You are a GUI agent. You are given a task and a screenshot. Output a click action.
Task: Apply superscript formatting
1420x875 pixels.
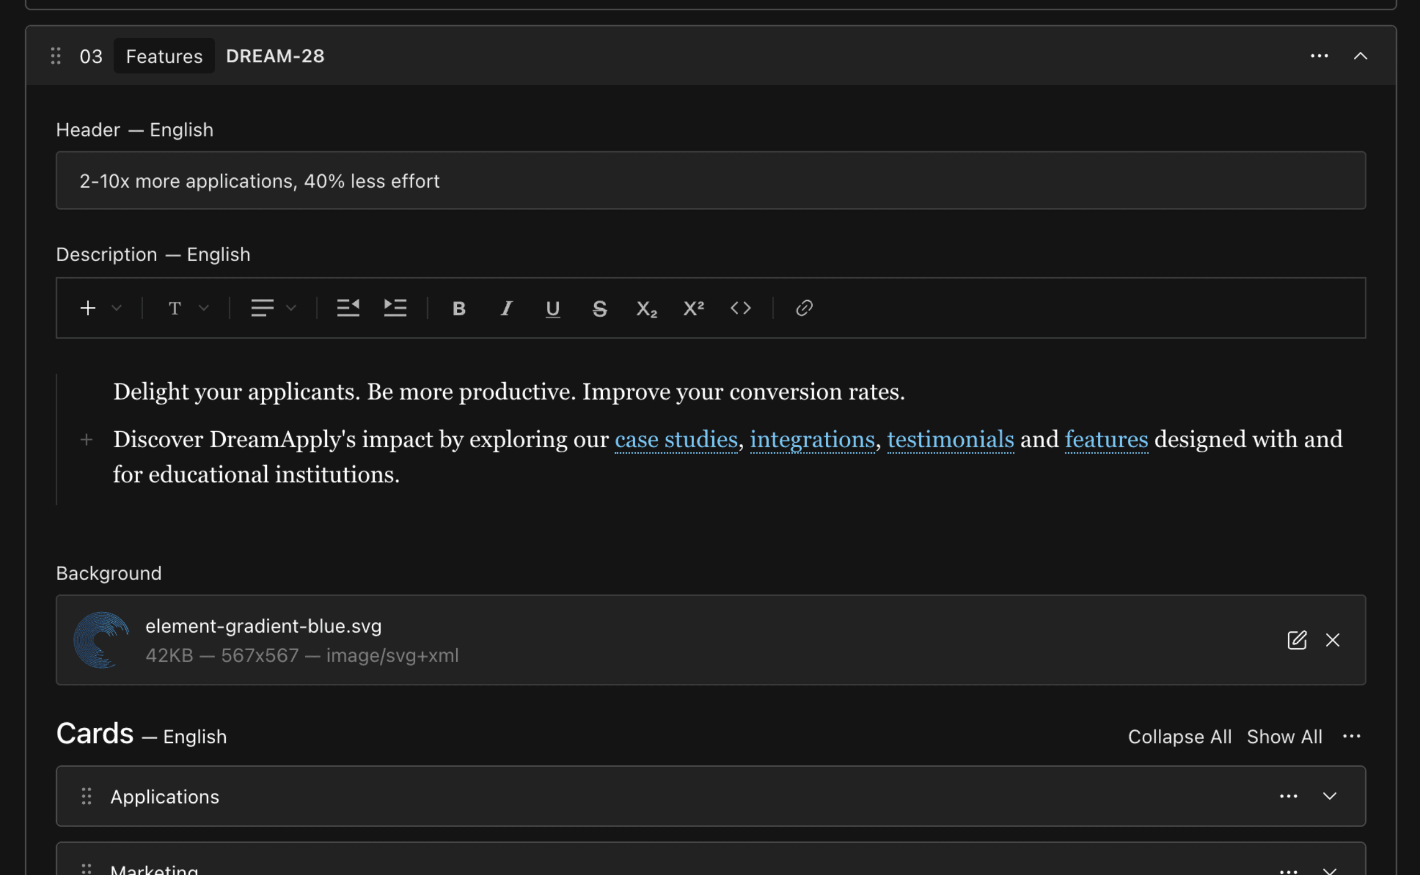[693, 308]
